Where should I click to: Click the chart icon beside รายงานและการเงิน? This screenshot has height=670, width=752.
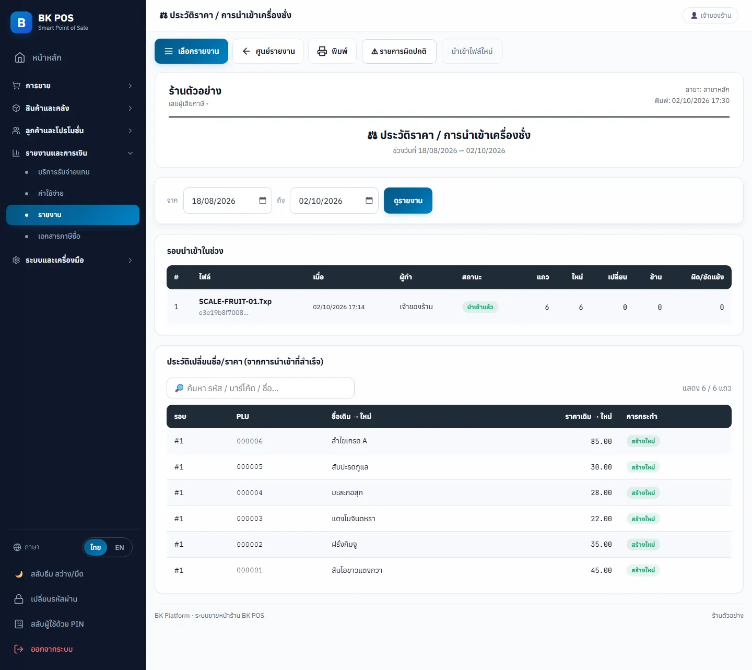coord(16,153)
